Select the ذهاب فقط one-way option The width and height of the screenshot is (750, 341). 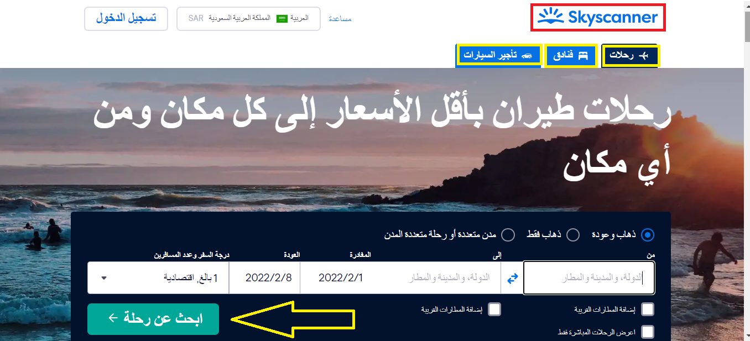(x=573, y=235)
